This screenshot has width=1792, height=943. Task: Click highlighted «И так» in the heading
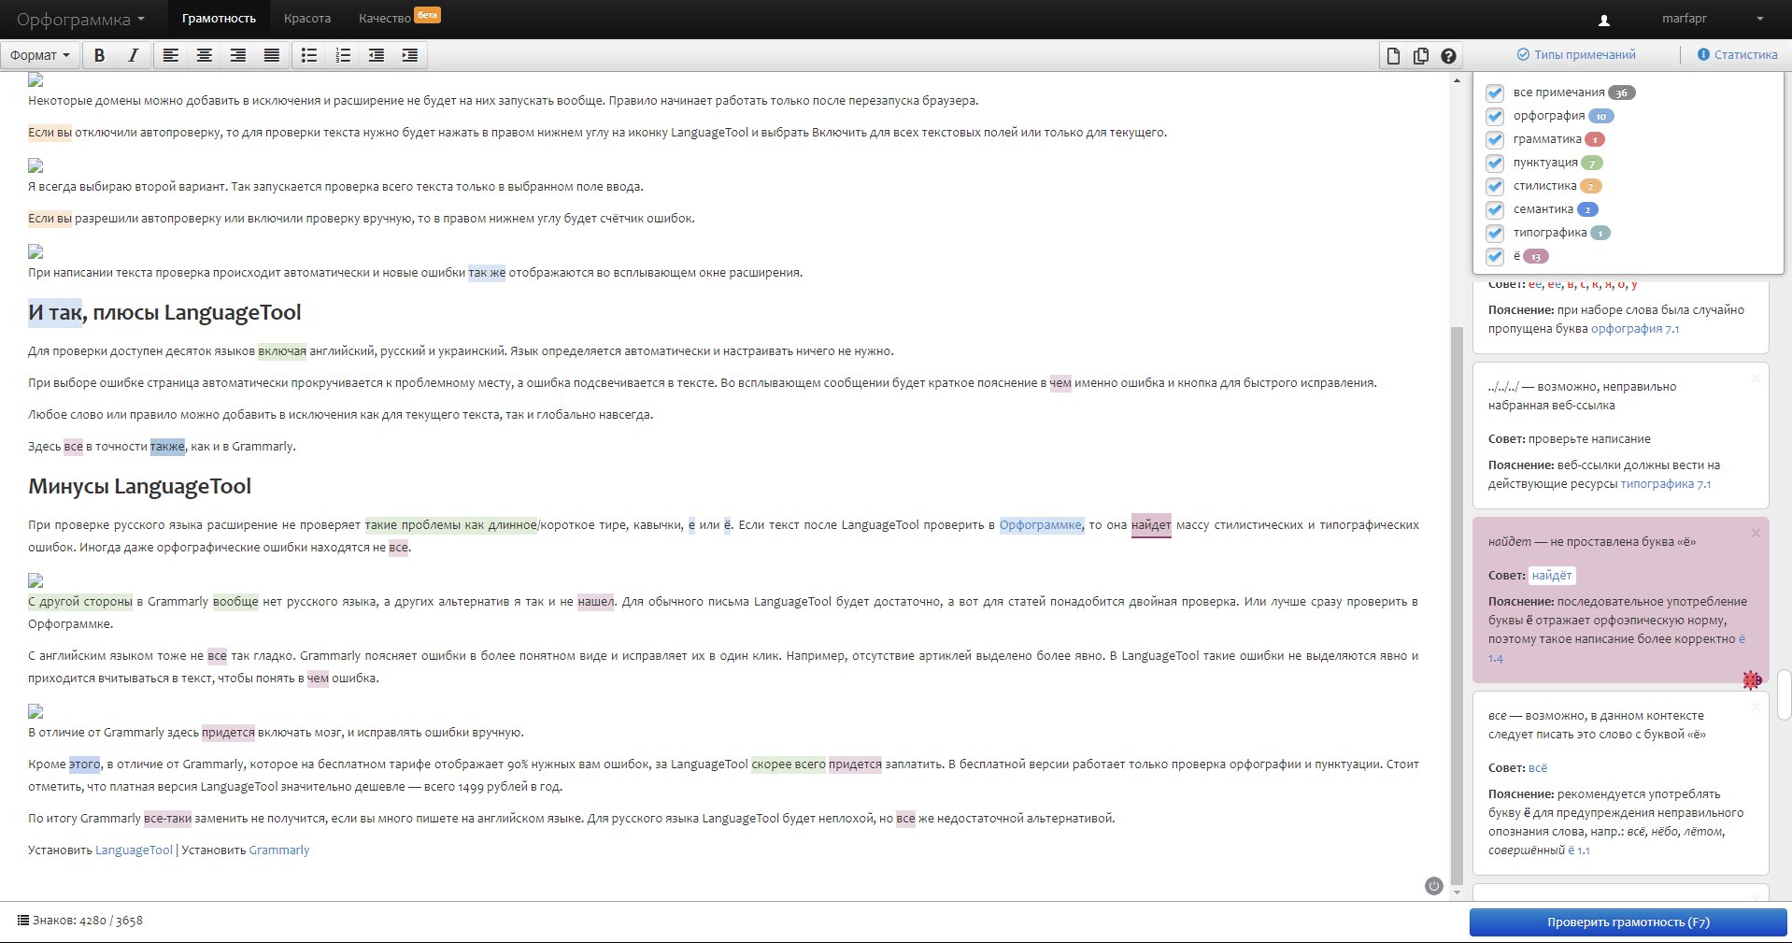coord(55,312)
